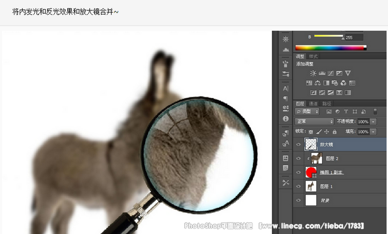Add a Photo Filter adjustment
Viewport: 388px width, 234px height.
(335, 83)
